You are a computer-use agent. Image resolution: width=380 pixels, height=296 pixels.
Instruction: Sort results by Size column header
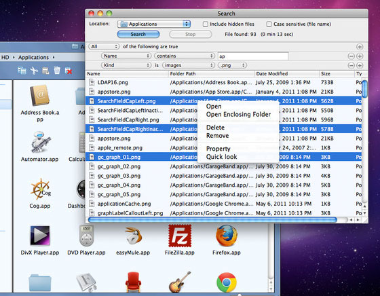point(337,74)
